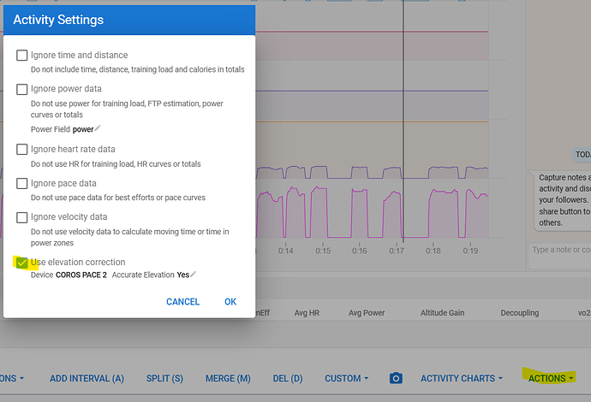Click DEL (D) to delete
The image size is (591, 402).
click(288, 378)
